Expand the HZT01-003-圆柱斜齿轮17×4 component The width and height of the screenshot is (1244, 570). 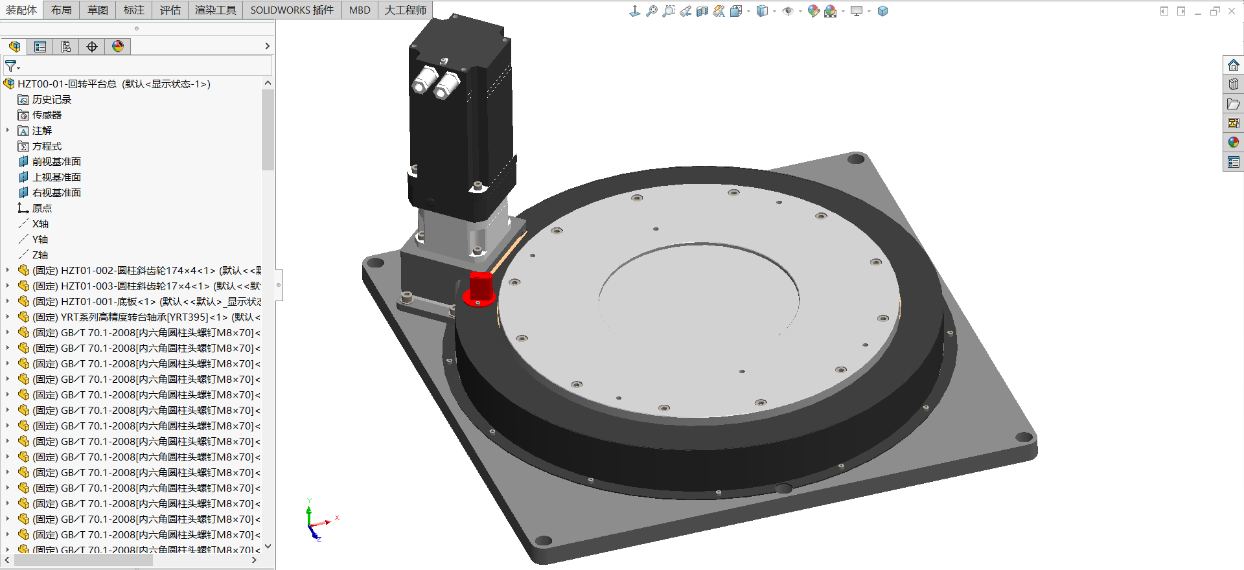[8, 286]
